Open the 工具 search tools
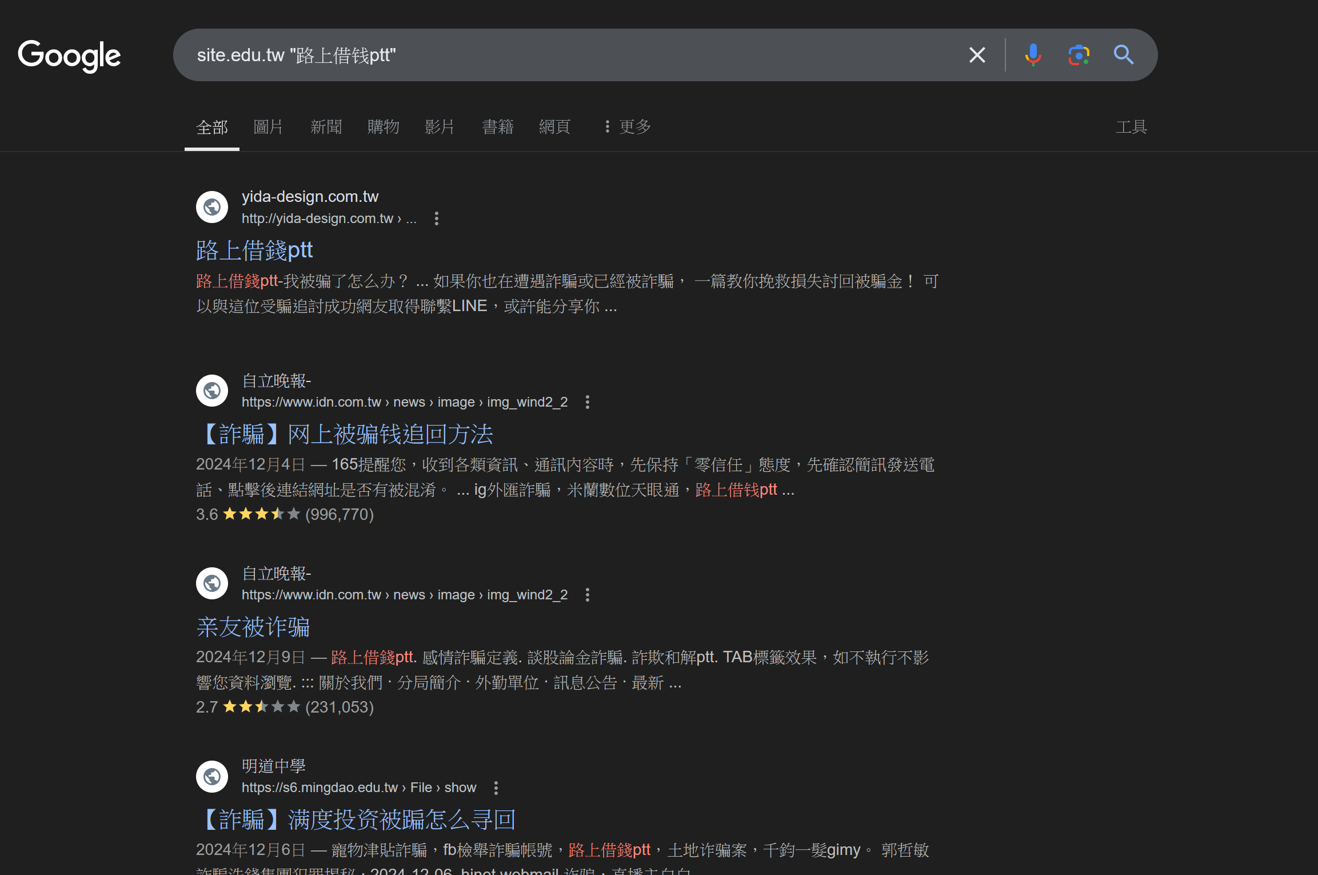Image resolution: width=1318 pixels, height=875 pixels. pos(1131,127)
